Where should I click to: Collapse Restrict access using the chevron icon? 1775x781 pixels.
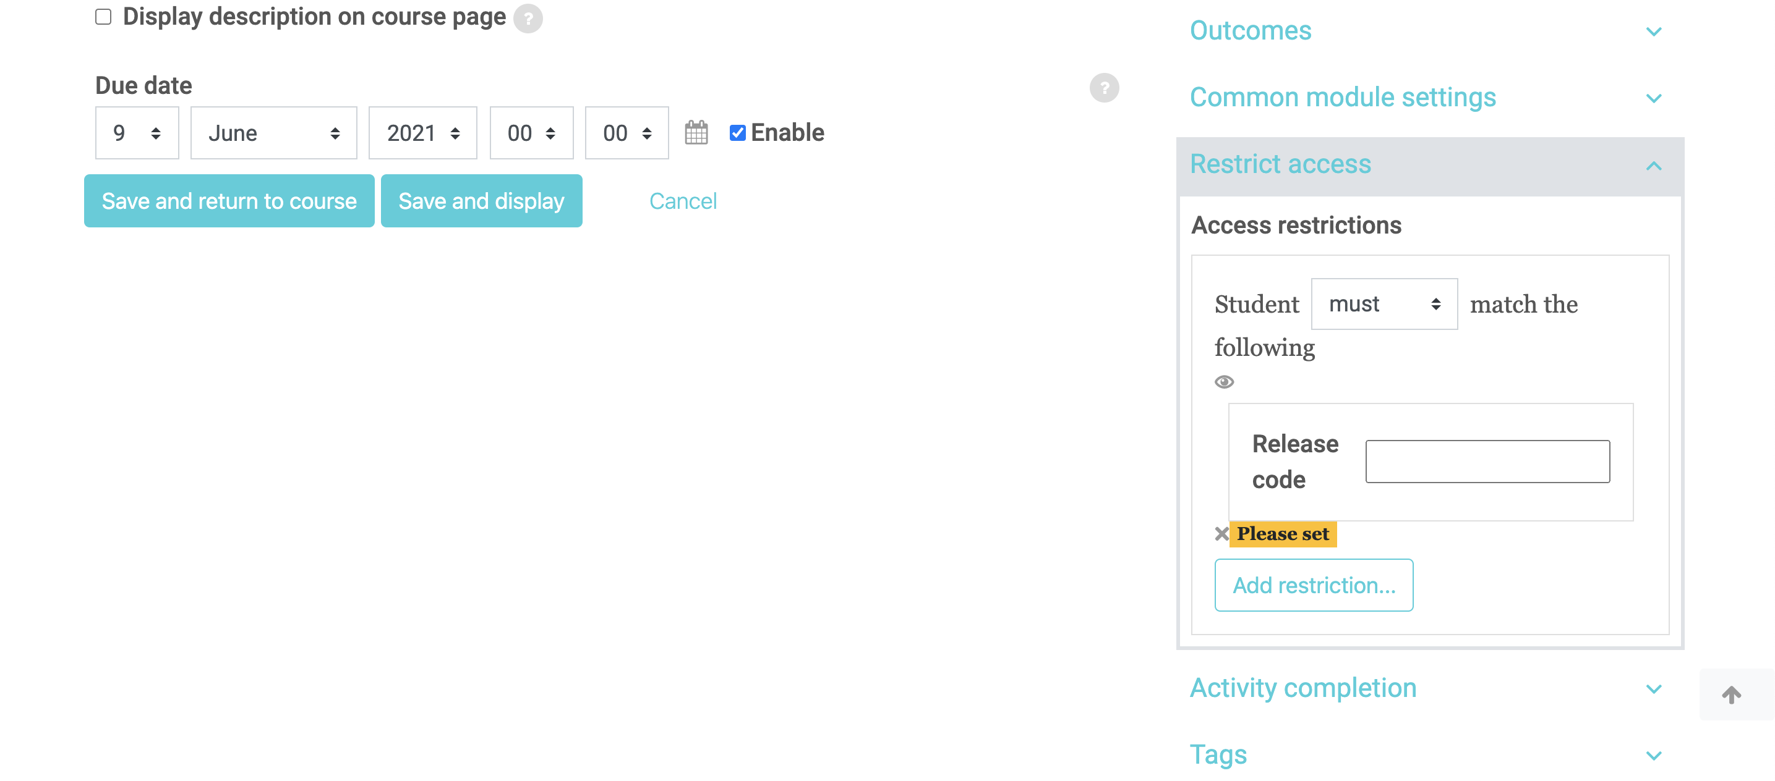tap(1653, 165)
